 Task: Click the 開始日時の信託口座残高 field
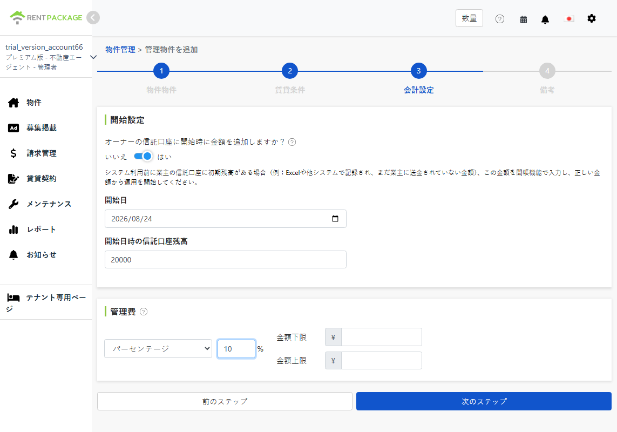tap(226, 260)
